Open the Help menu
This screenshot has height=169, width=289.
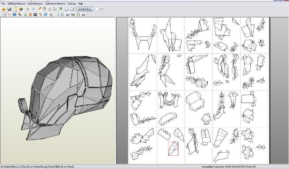click(81, 4)
